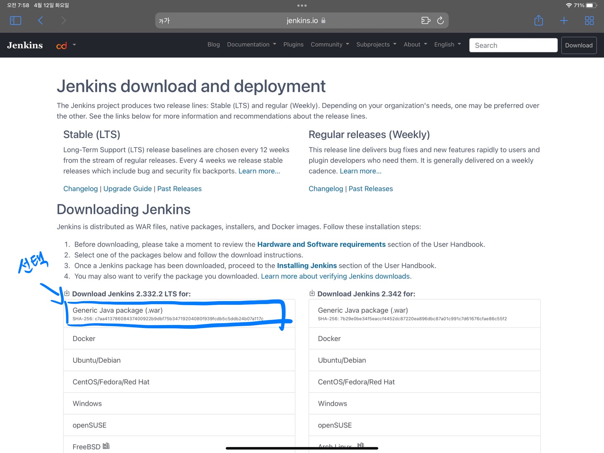Click download icon beside Jenkins 2.332.2 LTS
The image size is (604, 453).
tap(67, 293)
